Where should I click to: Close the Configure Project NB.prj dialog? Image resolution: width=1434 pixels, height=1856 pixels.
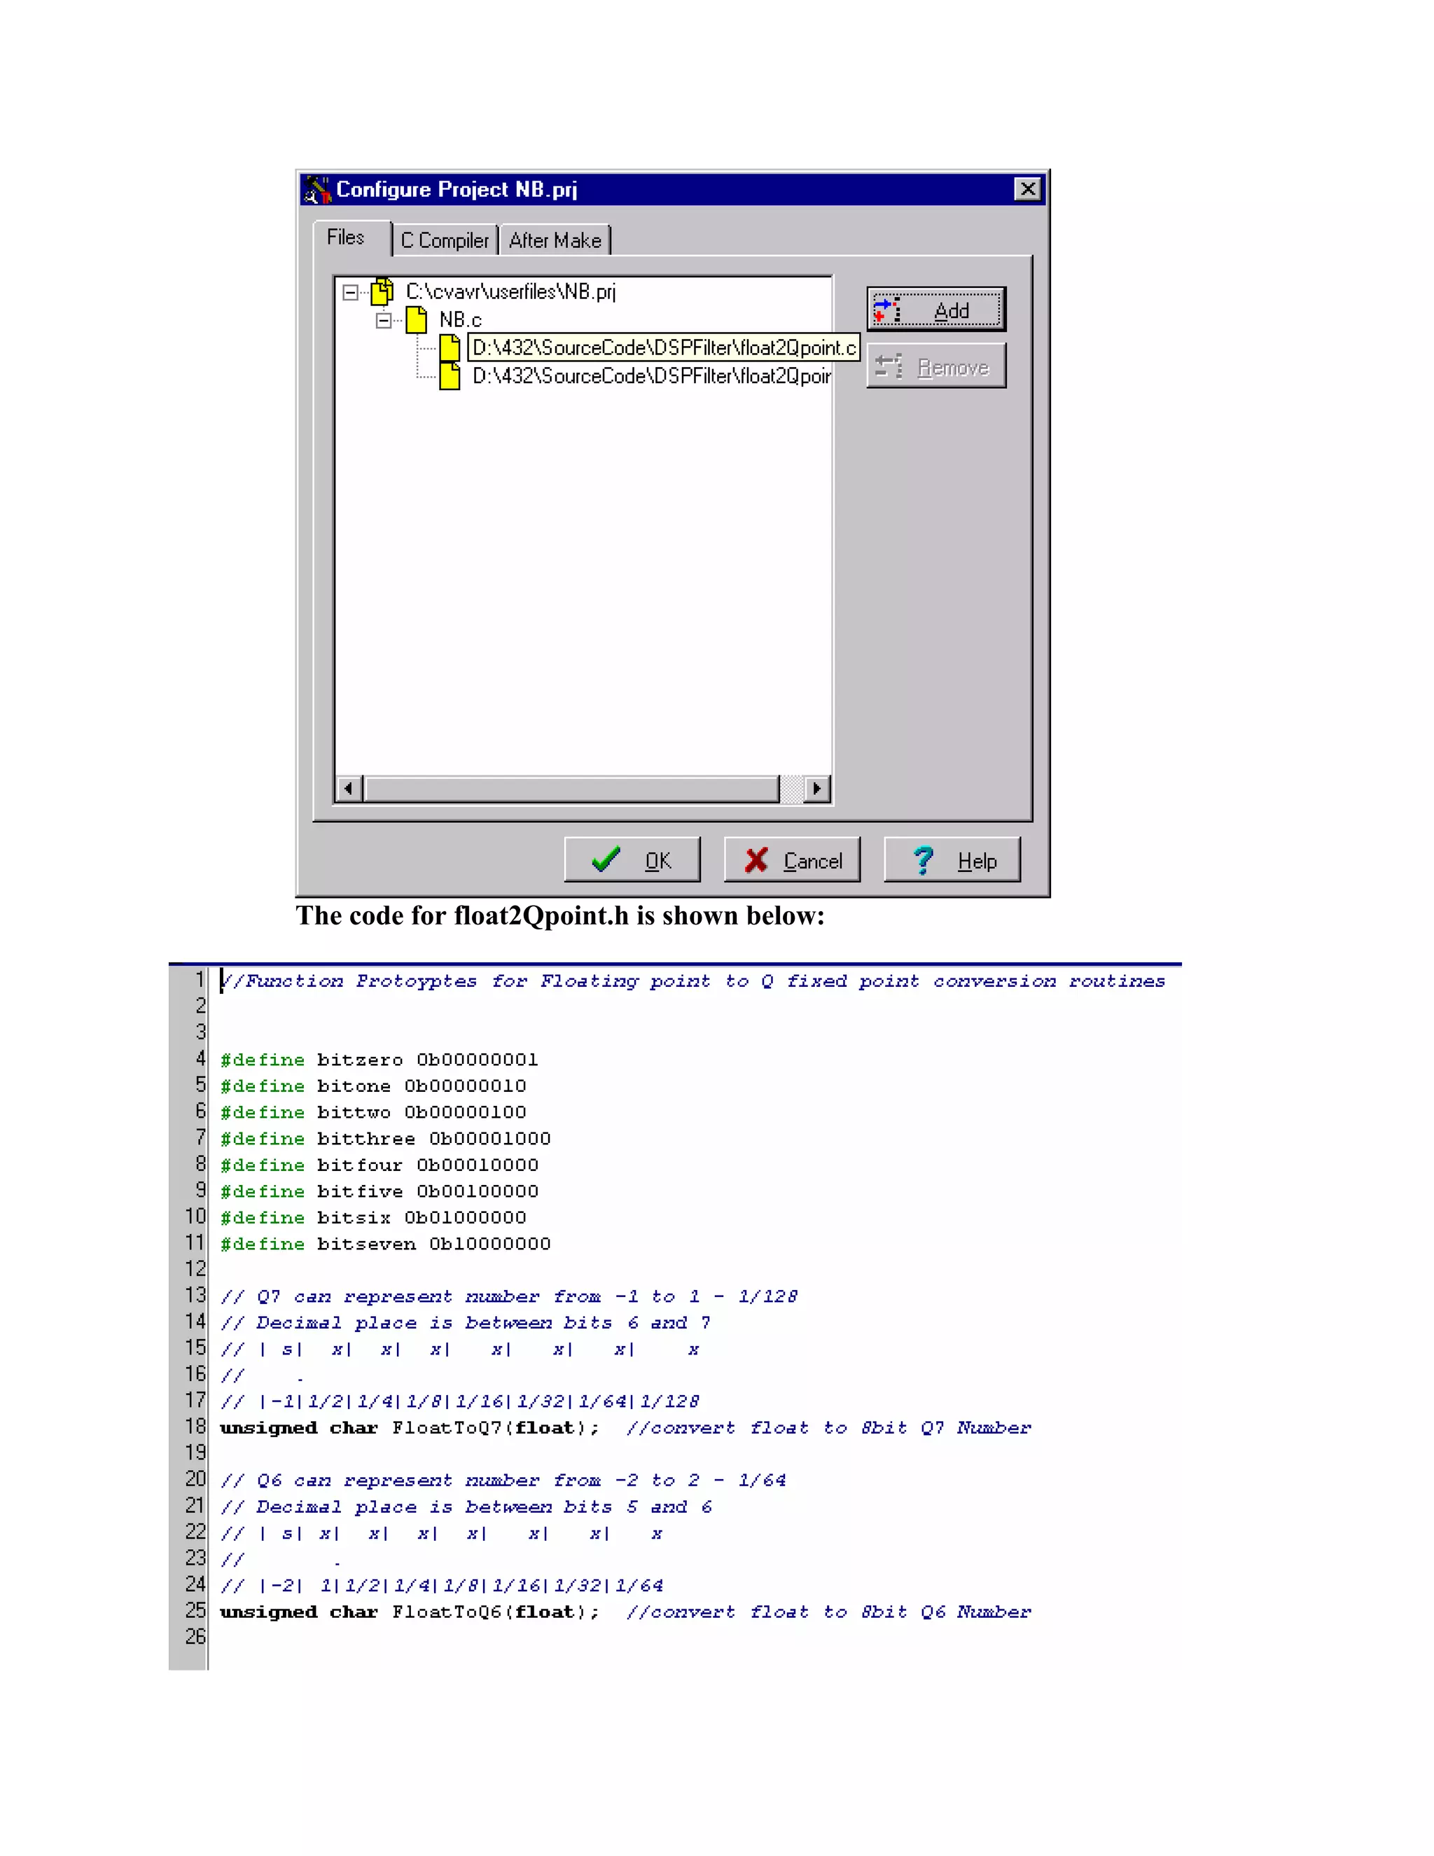(x=1028, y=188)
